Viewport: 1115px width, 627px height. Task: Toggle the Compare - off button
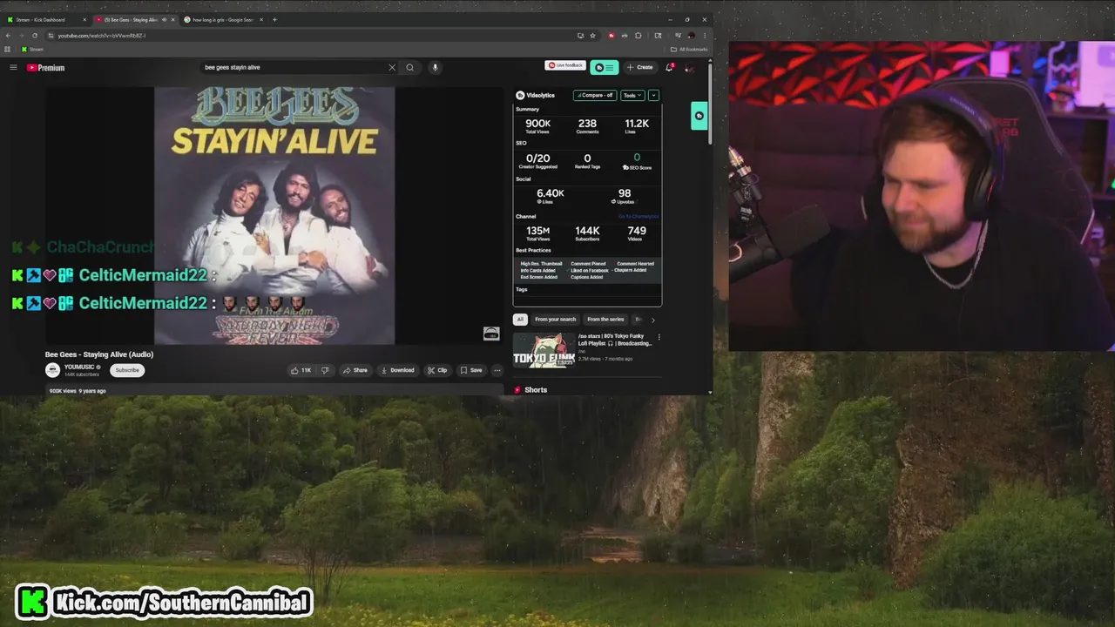(x=594, y=95)
